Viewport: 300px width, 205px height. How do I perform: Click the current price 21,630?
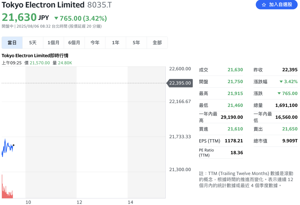pyautogui.click(x=19, y=17)
